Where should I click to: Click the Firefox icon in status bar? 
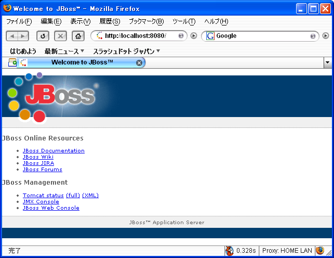click(319, 251)
